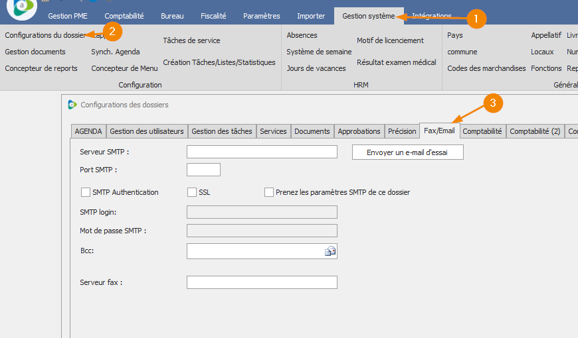Image resolution: width=578 pixels, height=338 pixels.
Task: Switch to the Comptabilité (2) tab
Action: coord(535,131)
